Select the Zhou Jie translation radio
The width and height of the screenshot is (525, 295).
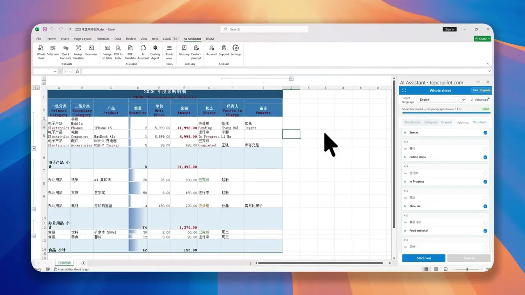coord(485,206)
